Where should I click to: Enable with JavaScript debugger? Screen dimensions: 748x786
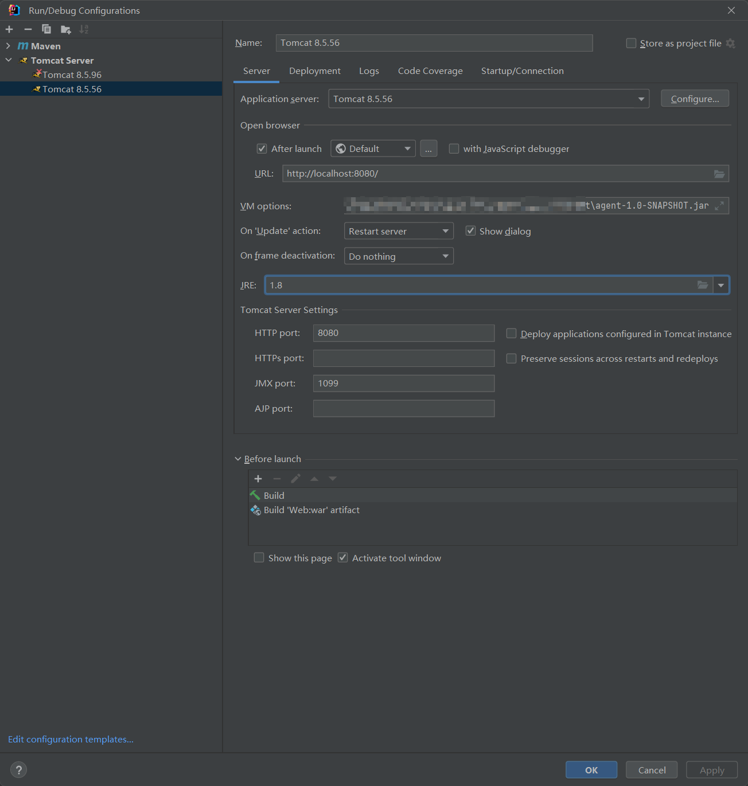[x=454, y=148]
